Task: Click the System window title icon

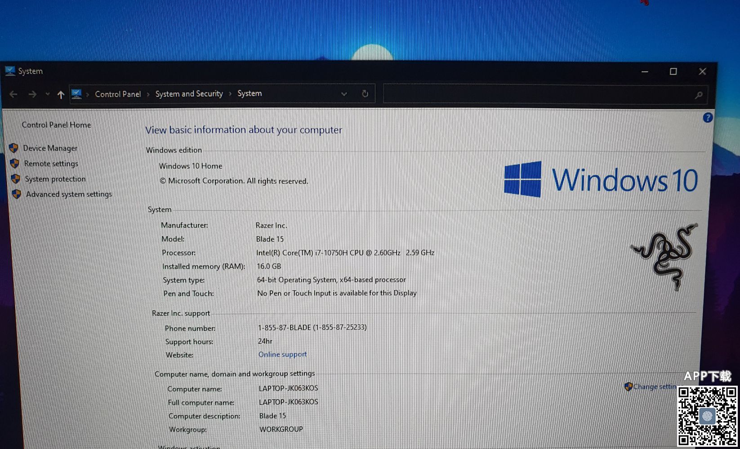Action: pos(10,71)
